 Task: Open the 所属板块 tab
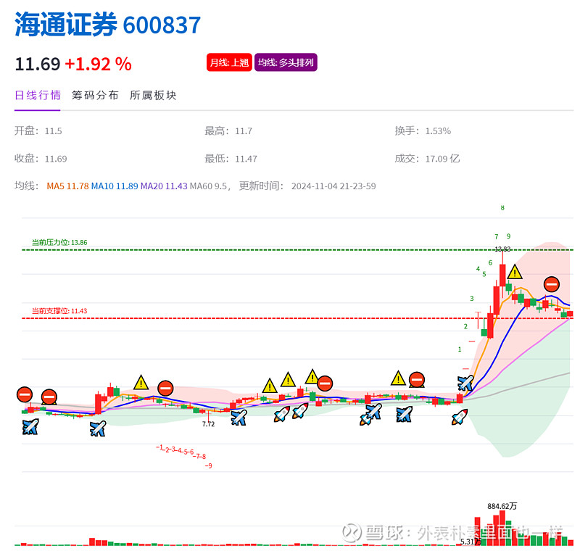pos(153,96)
